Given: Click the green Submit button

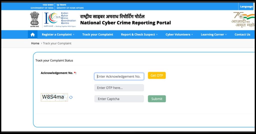Looking at the screenshot, I should tap(157, 99).
